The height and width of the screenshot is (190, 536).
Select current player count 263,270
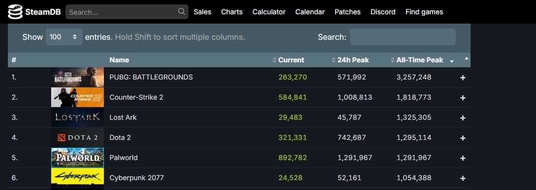click(x=293, y=77)
